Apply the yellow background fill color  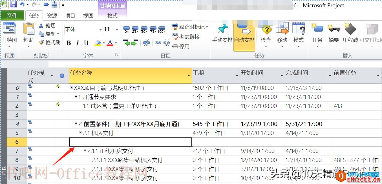click(x=98, y=43)
